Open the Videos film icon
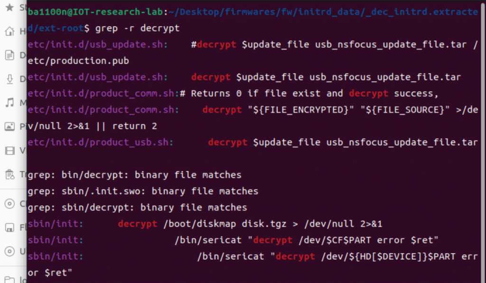This screenshot has width=486, height=283. [x=9, y=151]
